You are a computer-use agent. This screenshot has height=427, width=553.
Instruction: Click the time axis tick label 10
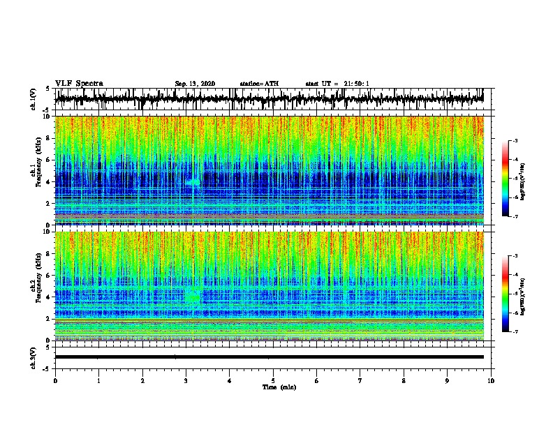click(491, 381)
